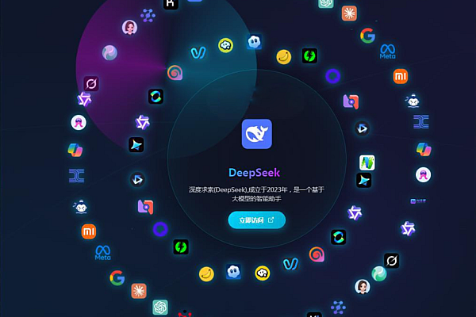This screenshot has width=476, height=317.
Task: Open the yellow cloud-face icon in the lower ring
Action: 263,273
